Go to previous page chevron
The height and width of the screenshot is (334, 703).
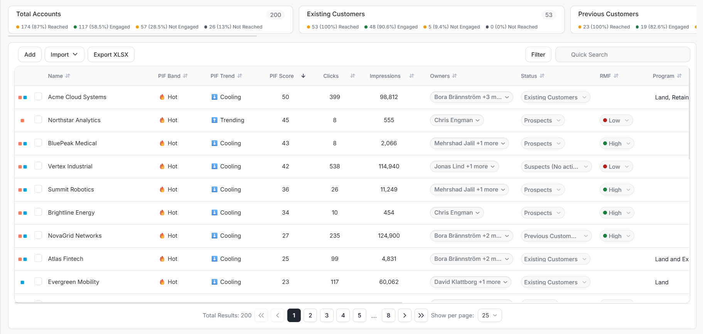click(278, 316)
